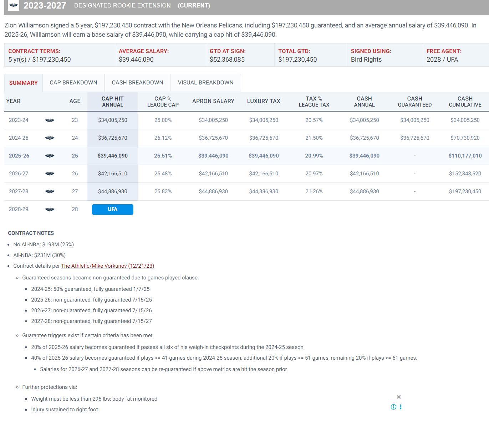489x427 pixels.
Task: Click the Pelicans logo in the 2024-25 row
Action: pos(50,138)
